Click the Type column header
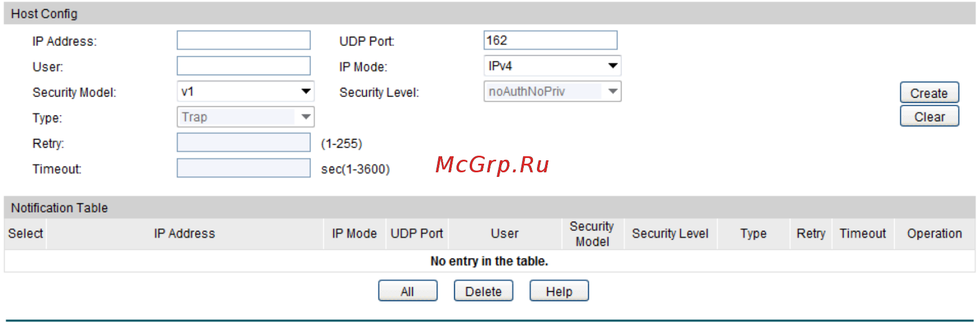 tap(754, 234)
